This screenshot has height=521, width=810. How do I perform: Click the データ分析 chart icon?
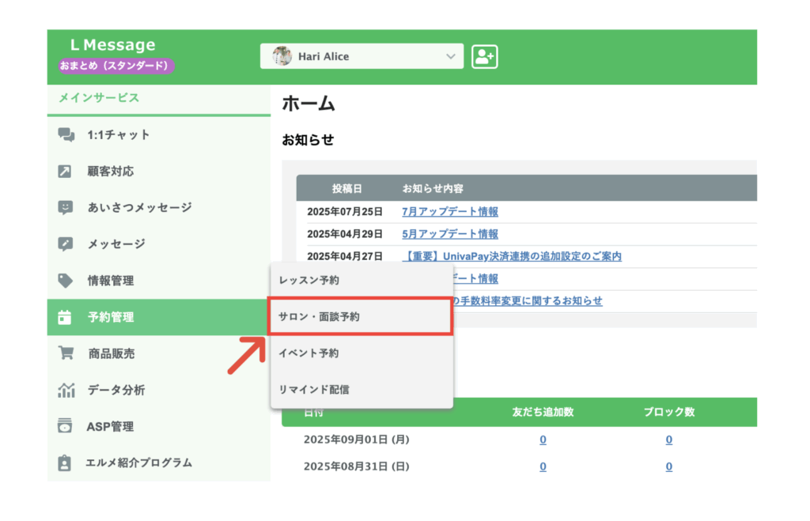click(66, 390)
